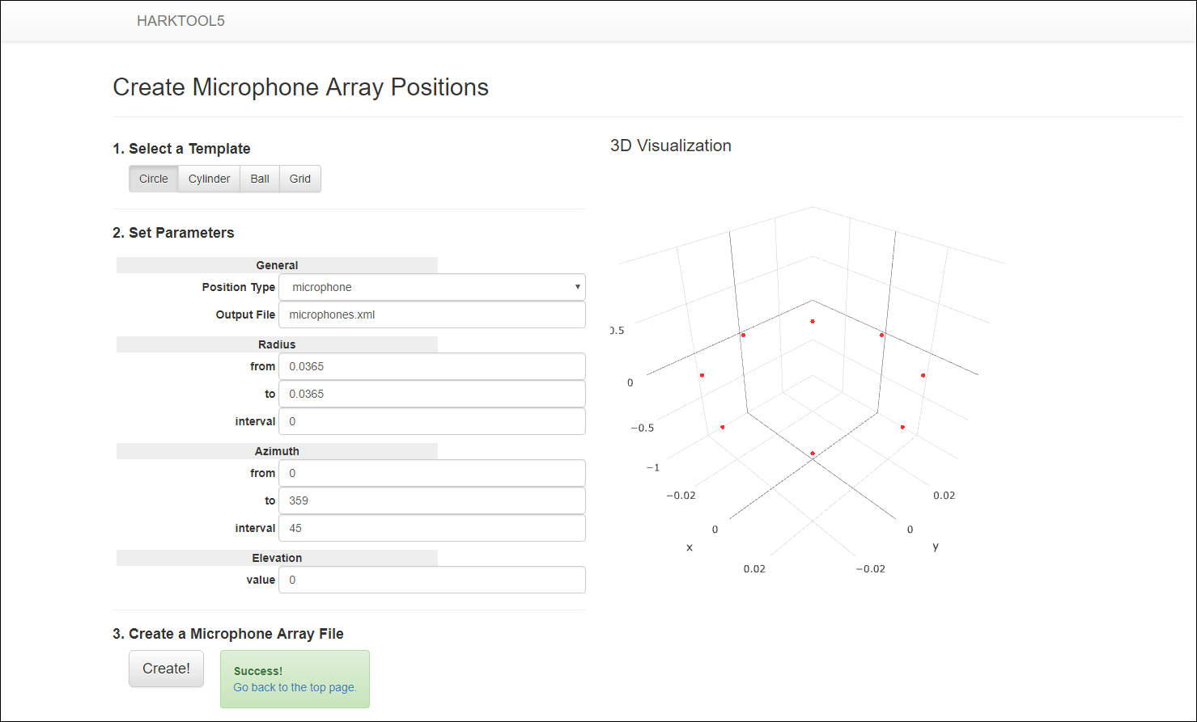The height and width of the screenshot is (722, 1197).
Task: Follow the Go back to the top page link
Action: (295, 687)
